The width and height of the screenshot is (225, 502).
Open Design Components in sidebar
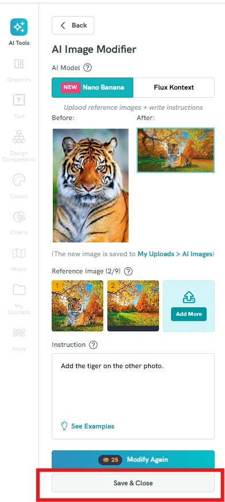tap(19, 137)
